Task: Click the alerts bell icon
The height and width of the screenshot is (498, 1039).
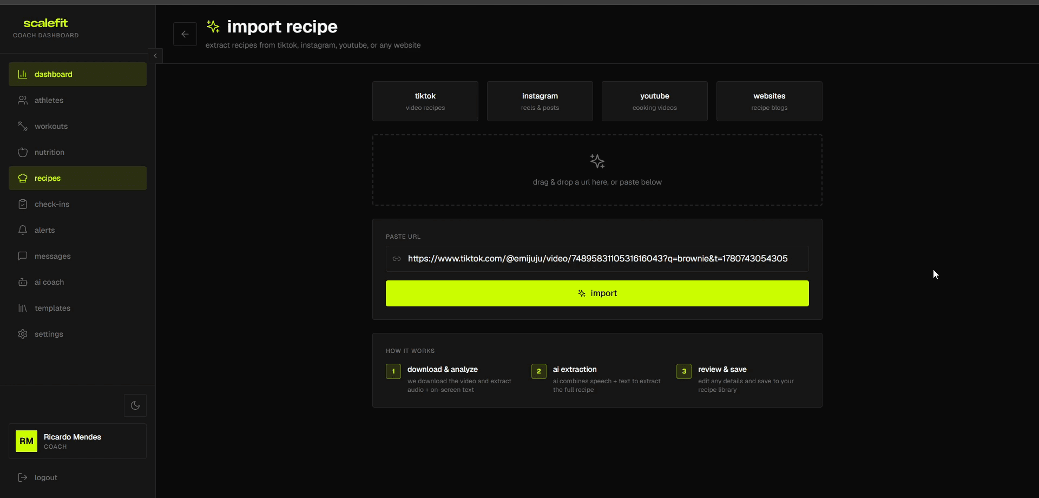Action: coord(23,230)
